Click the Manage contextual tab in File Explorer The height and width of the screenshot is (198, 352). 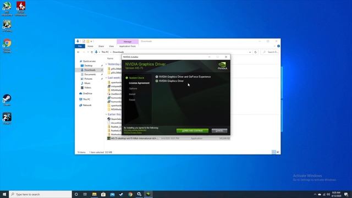pos(128,42)
